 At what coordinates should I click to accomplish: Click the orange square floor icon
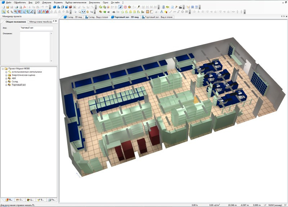(148, 12)
